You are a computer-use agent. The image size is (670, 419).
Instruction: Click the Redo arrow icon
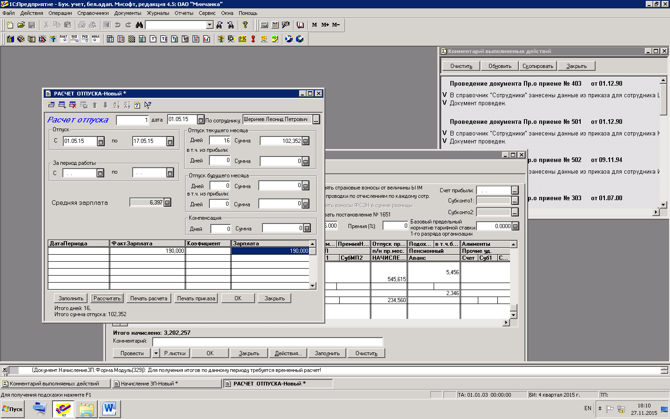[128, 25]
